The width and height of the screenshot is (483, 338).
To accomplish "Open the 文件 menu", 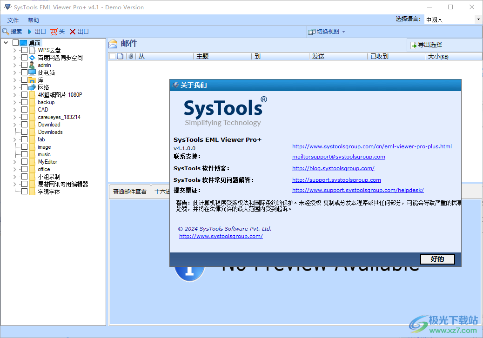I will [13, 20].
